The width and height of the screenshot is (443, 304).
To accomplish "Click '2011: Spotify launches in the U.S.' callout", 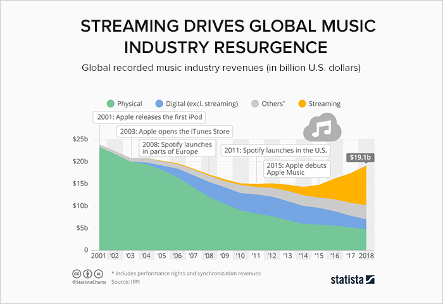I will [275, 151].
